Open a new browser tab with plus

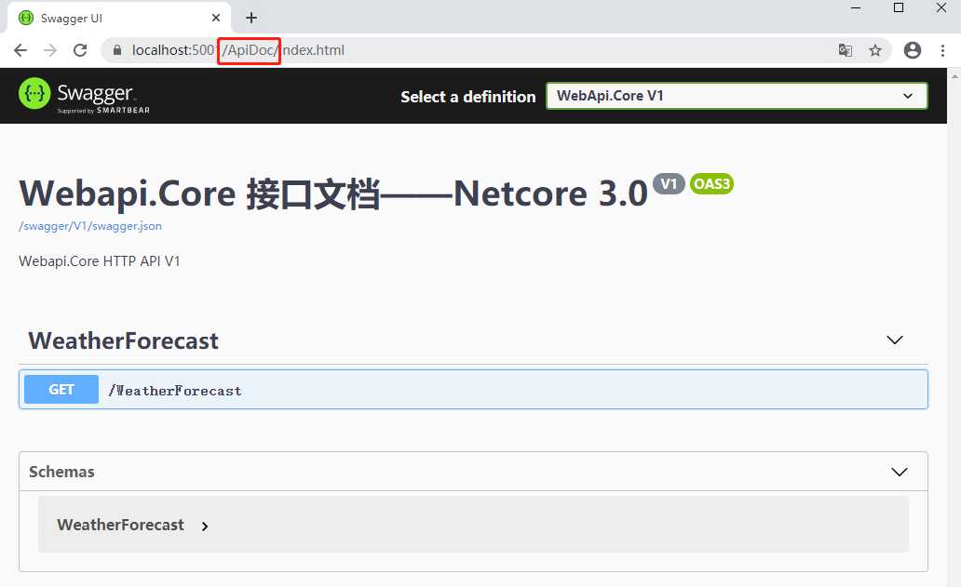click(251, 18)
